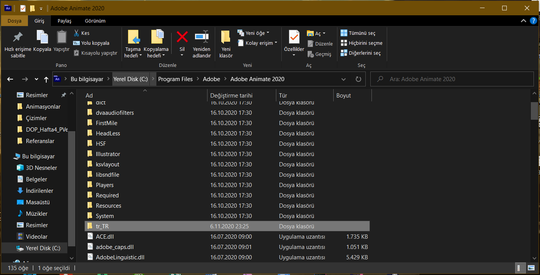540x275 pixels.
Task: Sort by the Boyut column header
Action: click(x=352, y=96)
